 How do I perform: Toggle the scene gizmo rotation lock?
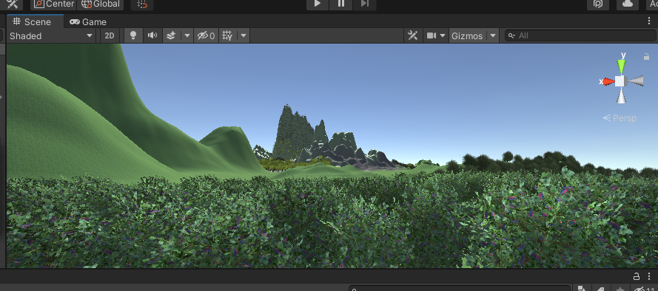646,57
